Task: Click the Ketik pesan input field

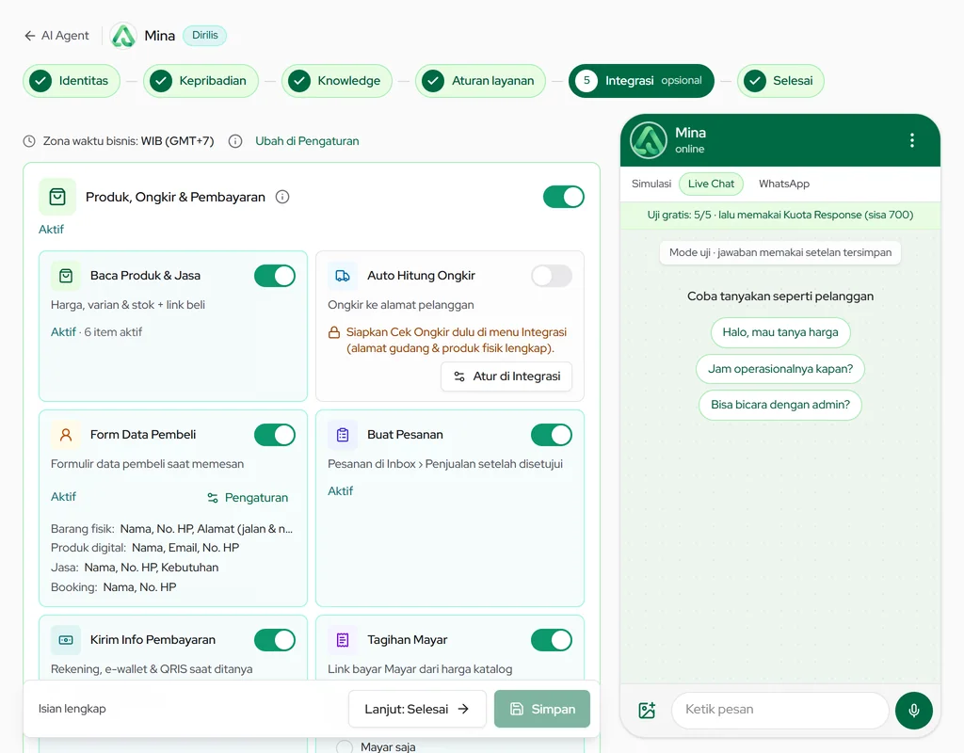Action: pos(780,710)
